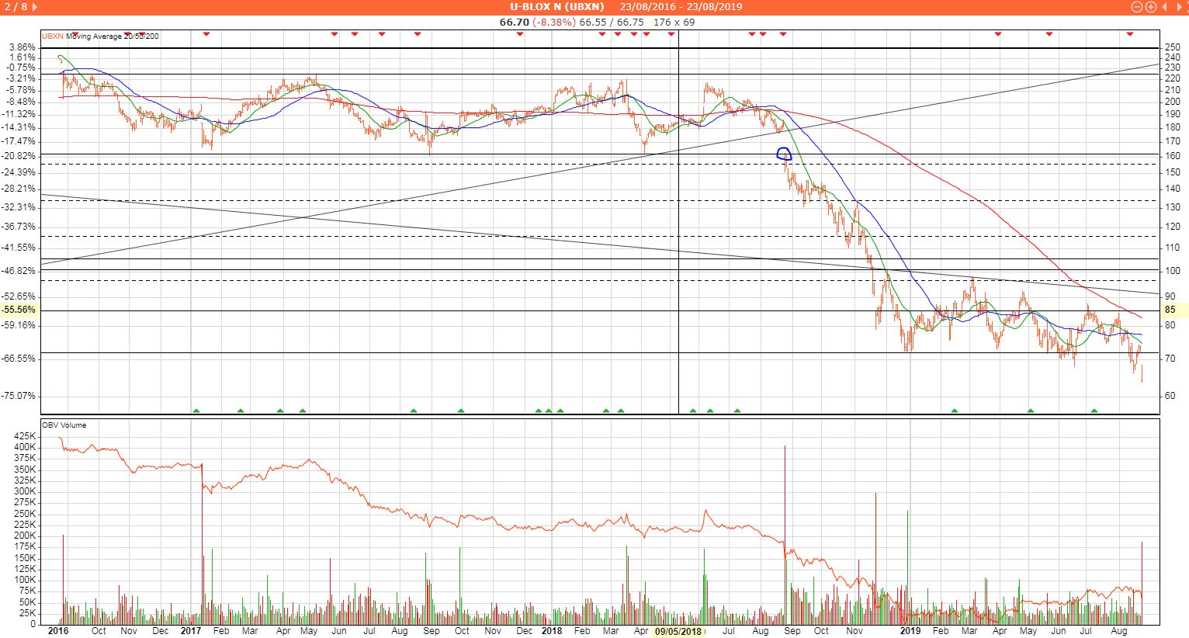Go to next chart after 2 / 8
This screenshot has height=638, width=1189.
pyautogui.click(x=36, y=7)
